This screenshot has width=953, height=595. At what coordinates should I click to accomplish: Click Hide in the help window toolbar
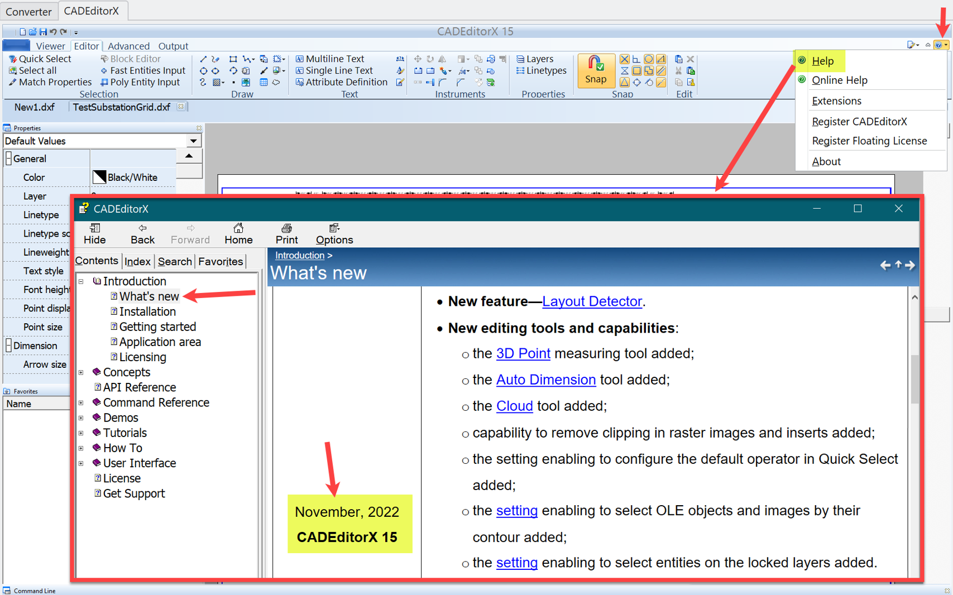click(94, 234)
